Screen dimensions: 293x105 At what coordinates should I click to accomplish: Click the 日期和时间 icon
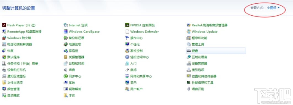coord(66,63)
